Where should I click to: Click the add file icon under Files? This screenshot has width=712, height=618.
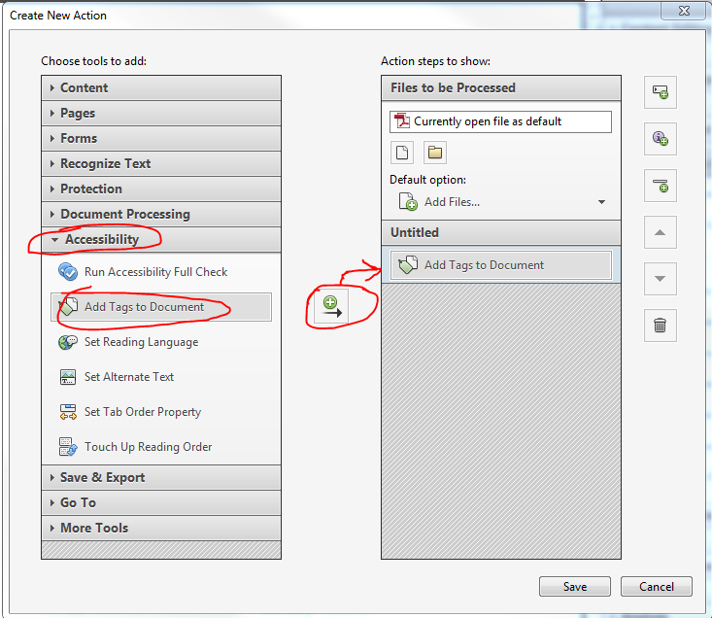(402, 153)
